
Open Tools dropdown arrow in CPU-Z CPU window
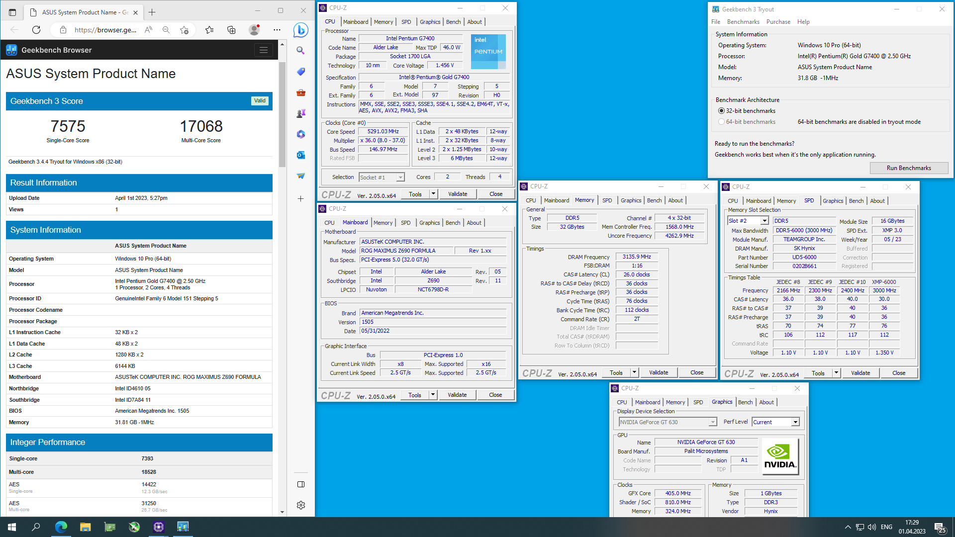(433, 194)
